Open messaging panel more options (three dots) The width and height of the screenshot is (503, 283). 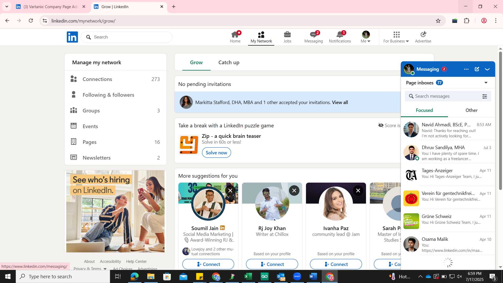[x=466, y=69]
